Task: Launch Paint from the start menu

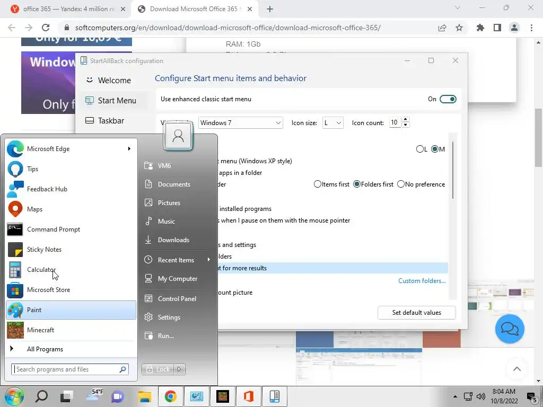Action: [71, 309]
